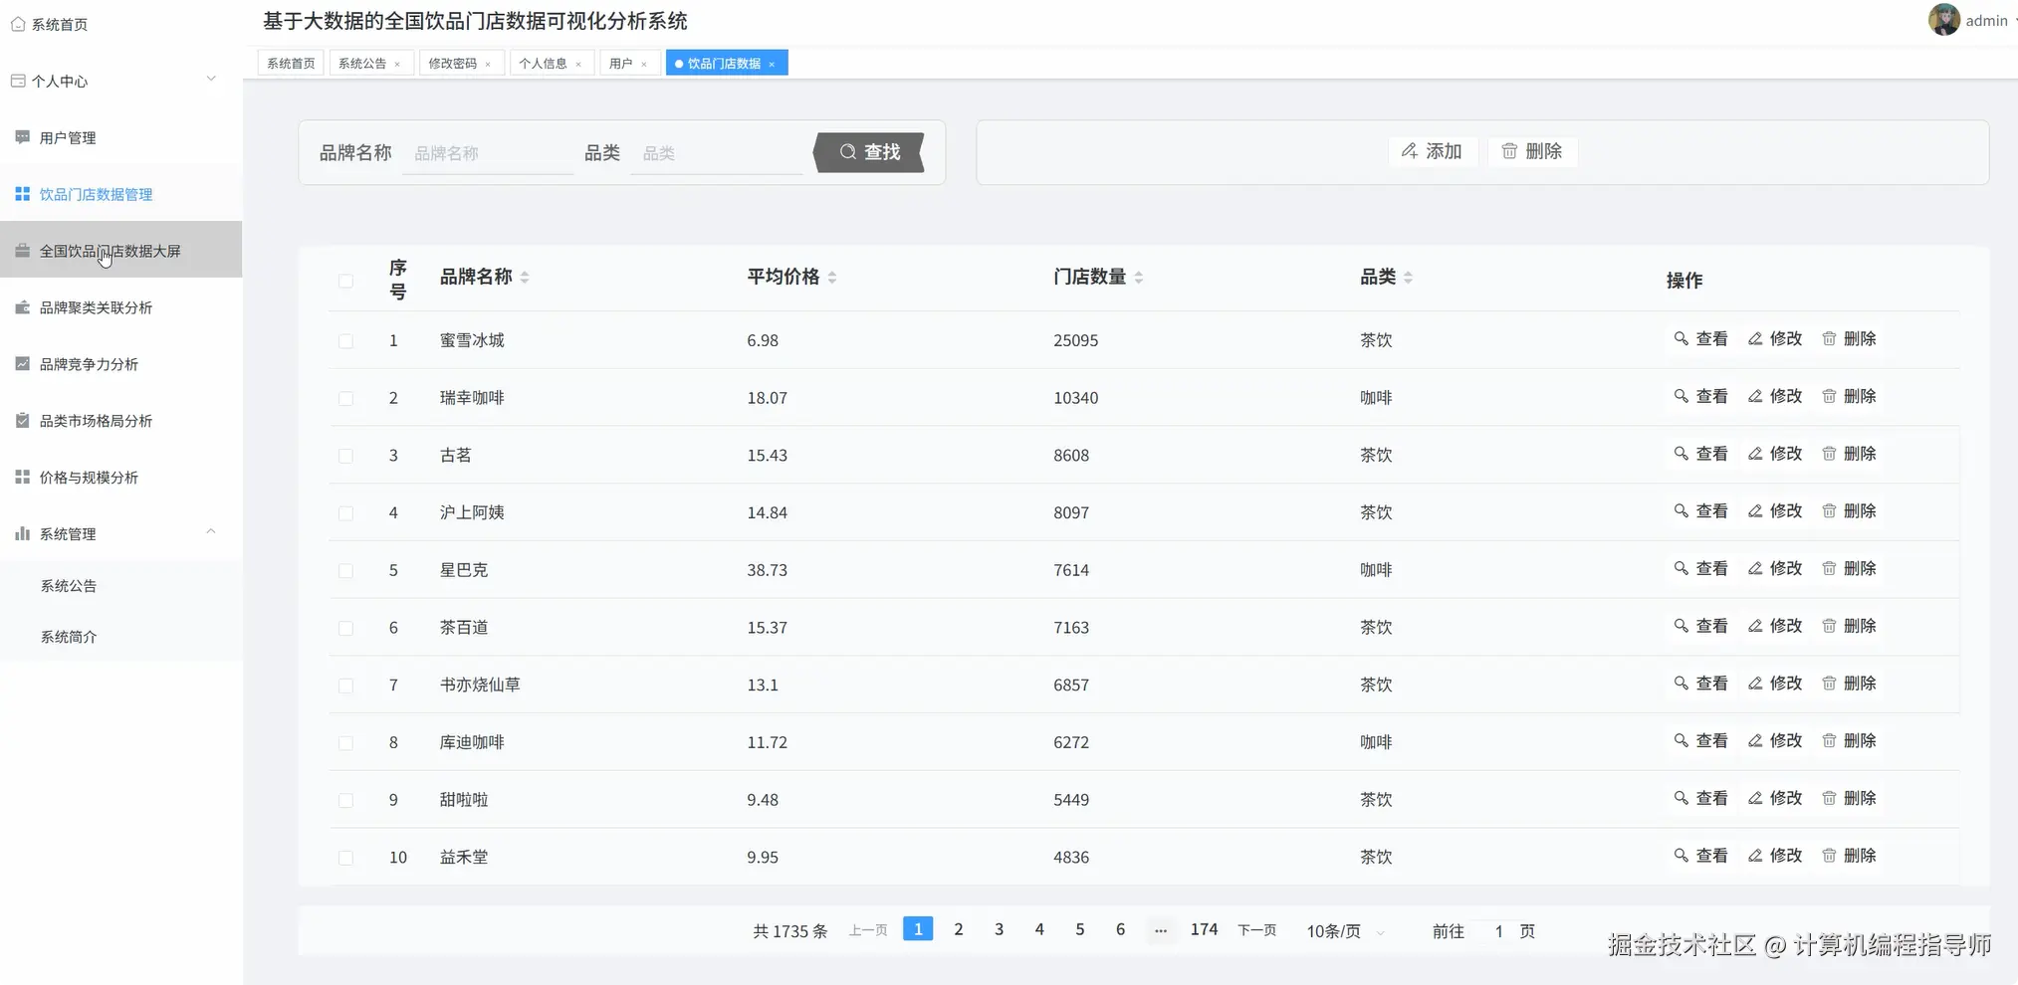Open the 全国饮品门店数据大屏 dashboard
Image resolution: width=2018 pixels, height=985 pixels.
click(x=110, y=250)
